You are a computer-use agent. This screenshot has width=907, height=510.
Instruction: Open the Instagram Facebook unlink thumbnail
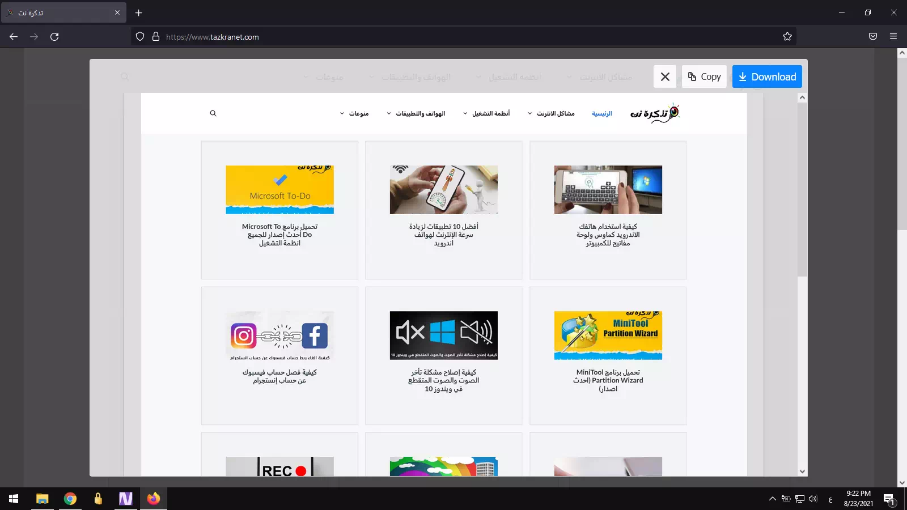(279, 335)
